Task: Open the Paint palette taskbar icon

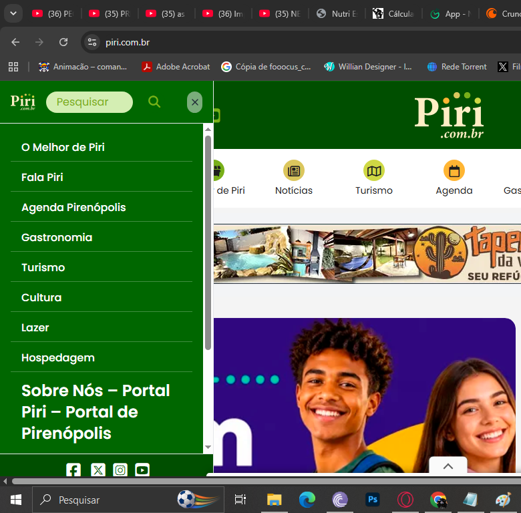Action: pyautogui.click(x=503, y=500)
